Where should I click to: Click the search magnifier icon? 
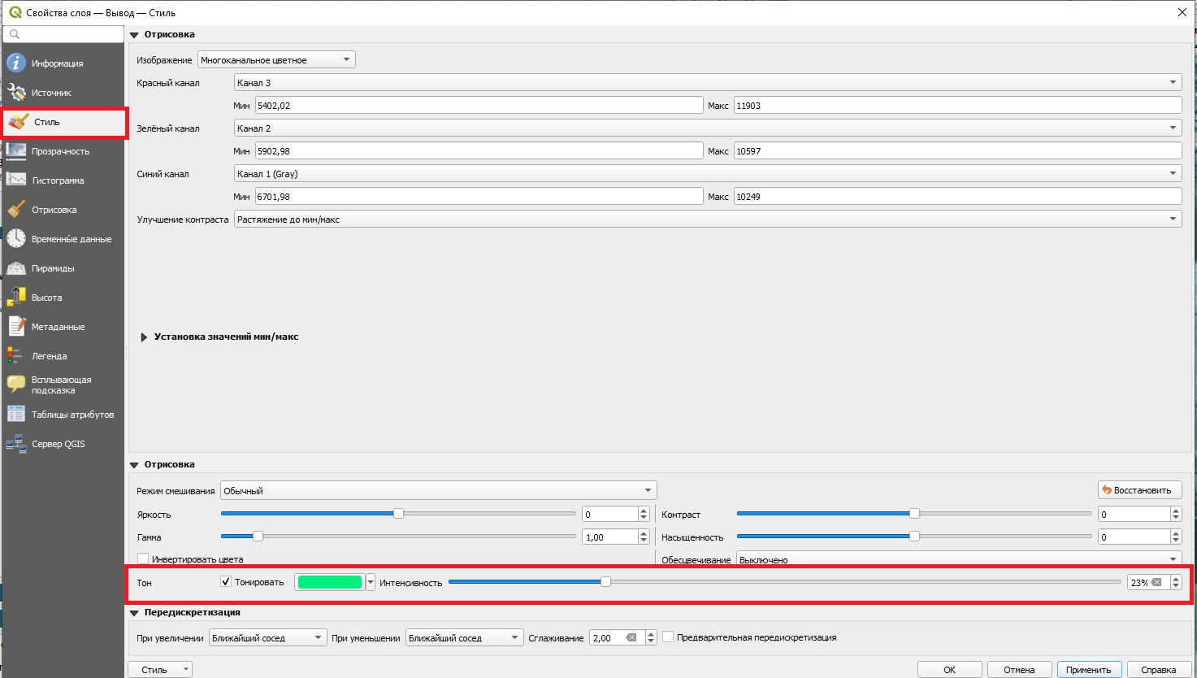pos(14,34)
